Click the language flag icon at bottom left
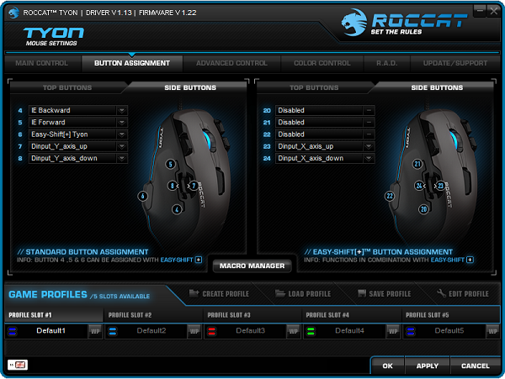The image size is (505, 379). (x=18, y=365)
